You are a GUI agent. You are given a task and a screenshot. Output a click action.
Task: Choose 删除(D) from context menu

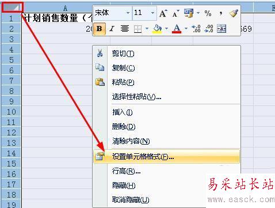[166, 127]
